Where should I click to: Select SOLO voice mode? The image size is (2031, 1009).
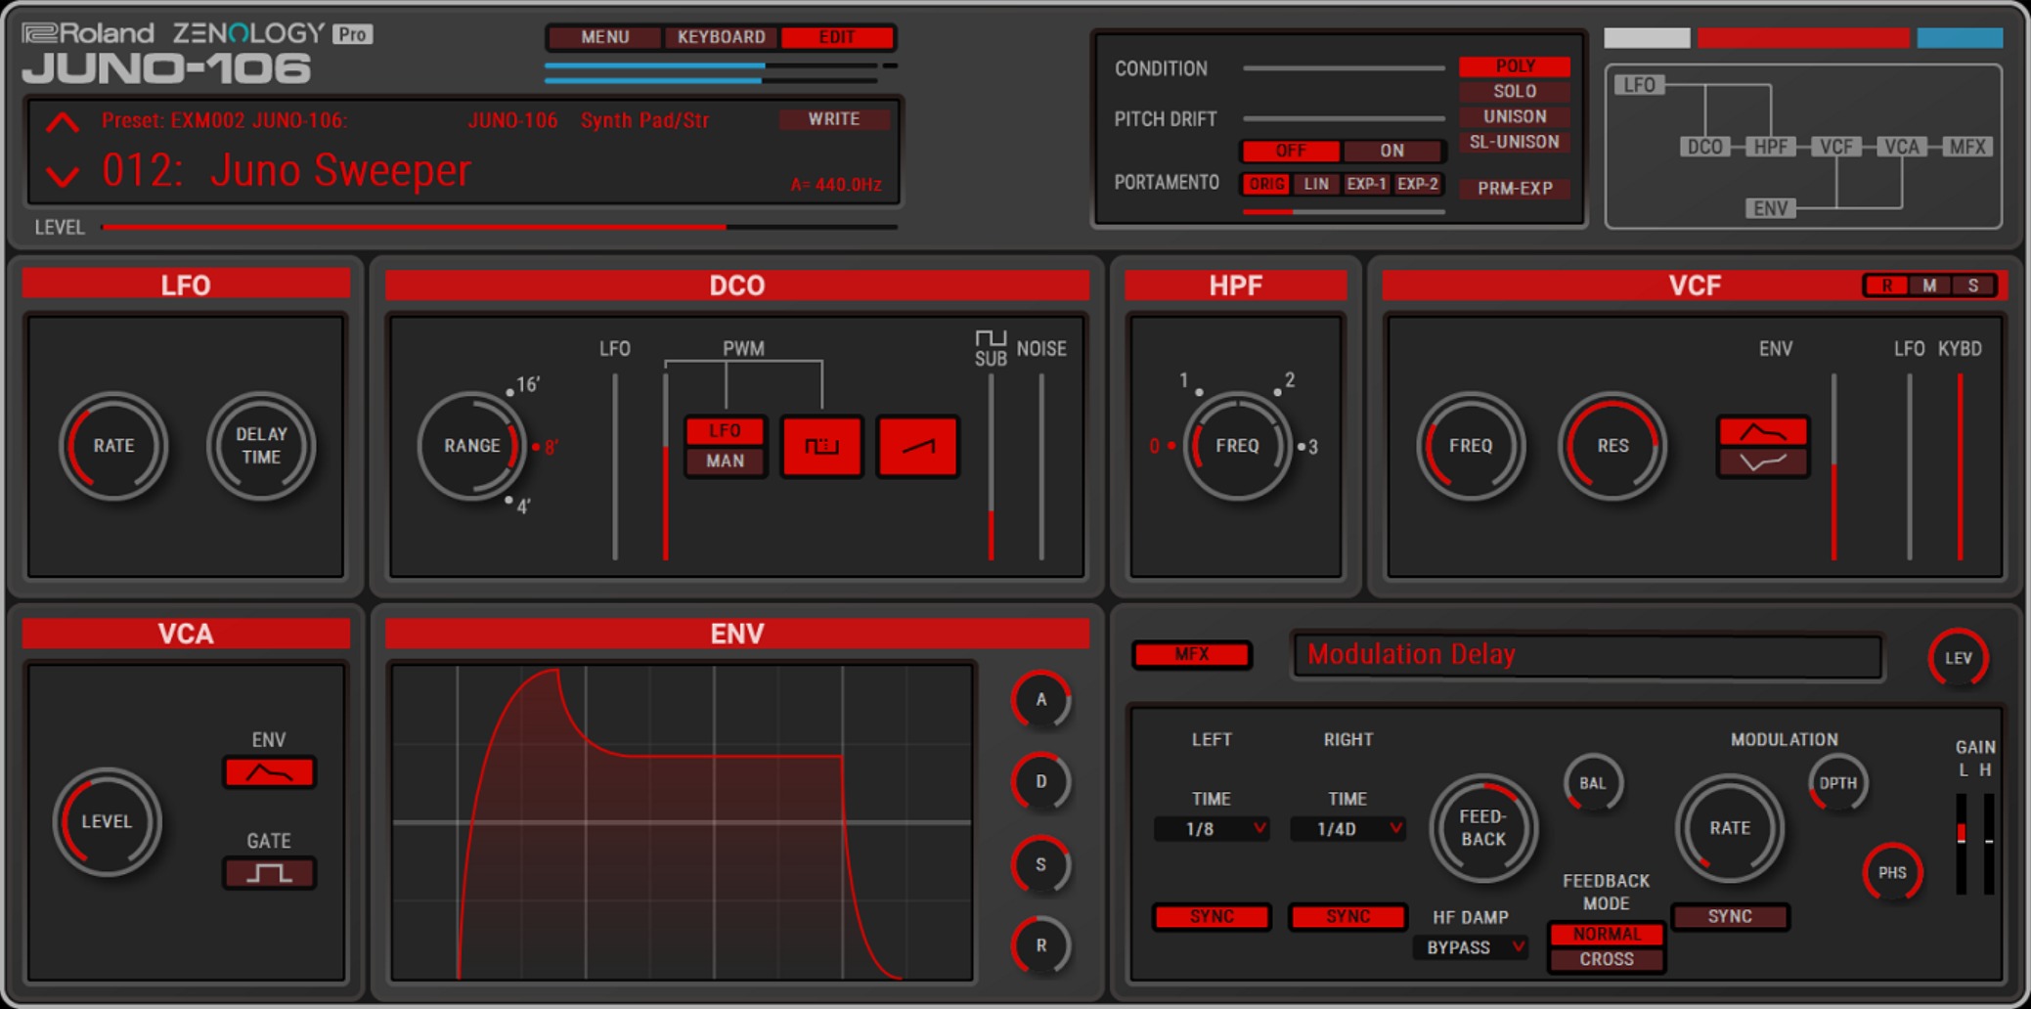pyautogui.click(x=1515, y=91)
